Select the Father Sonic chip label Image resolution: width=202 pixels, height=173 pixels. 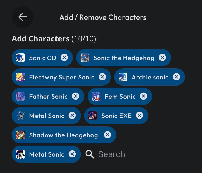click(x=48, y=97)
